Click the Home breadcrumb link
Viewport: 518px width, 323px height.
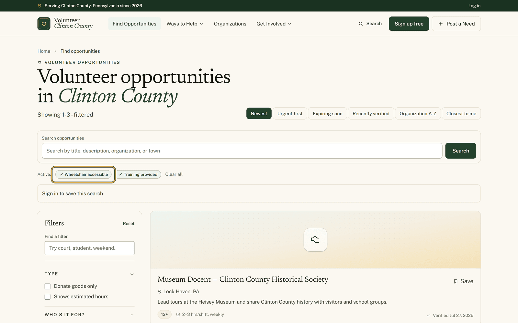[x=44, y=51]
